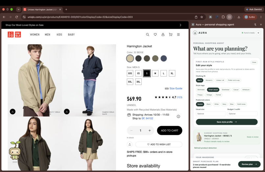Click the share product icon

(130, 144)
